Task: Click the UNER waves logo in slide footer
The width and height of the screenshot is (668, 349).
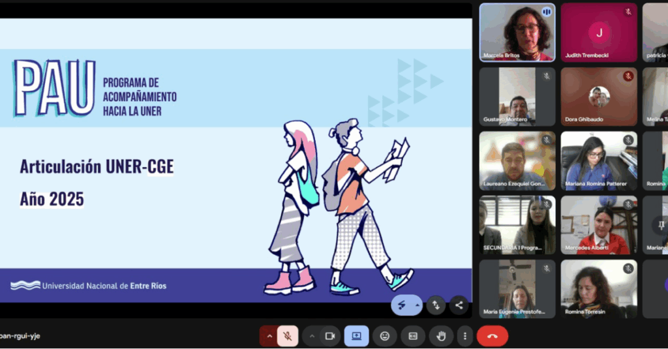Action: 25,286
